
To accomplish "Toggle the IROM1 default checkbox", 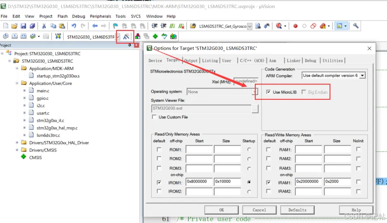I will (x=159, y=182).
